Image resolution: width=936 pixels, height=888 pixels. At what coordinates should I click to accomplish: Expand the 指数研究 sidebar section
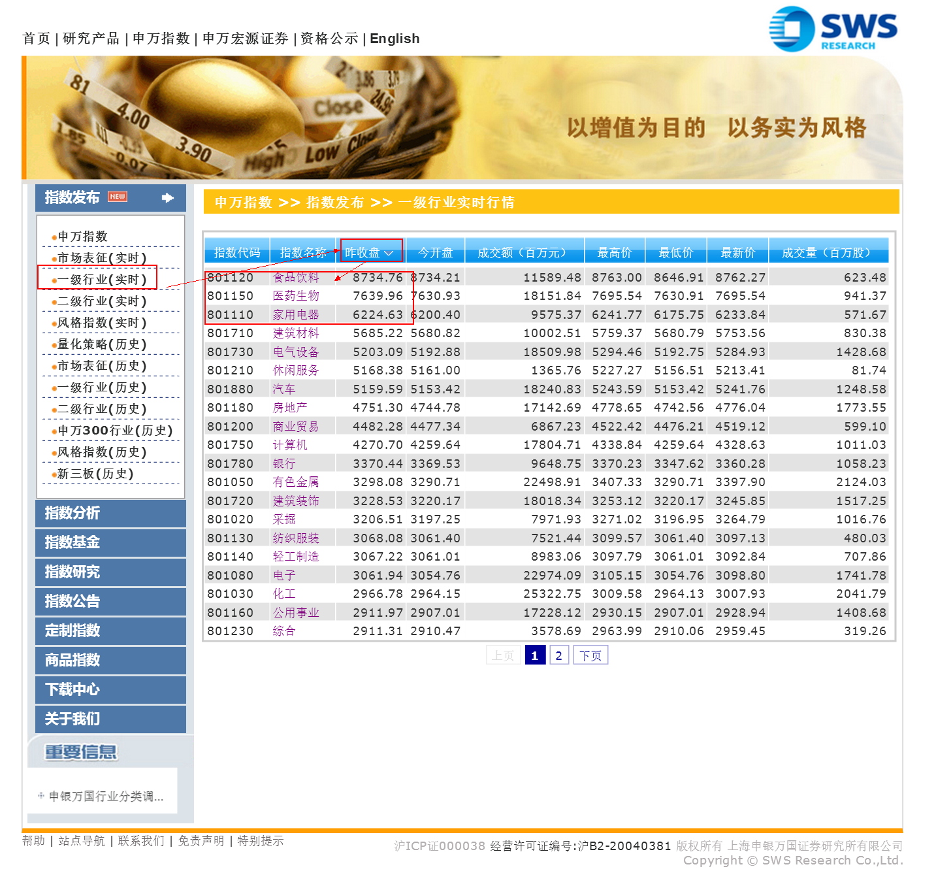point(110,572)
